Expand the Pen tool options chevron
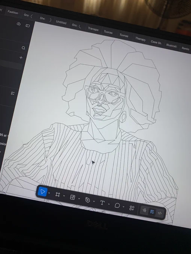191x254 pixels. coord(94,201)
